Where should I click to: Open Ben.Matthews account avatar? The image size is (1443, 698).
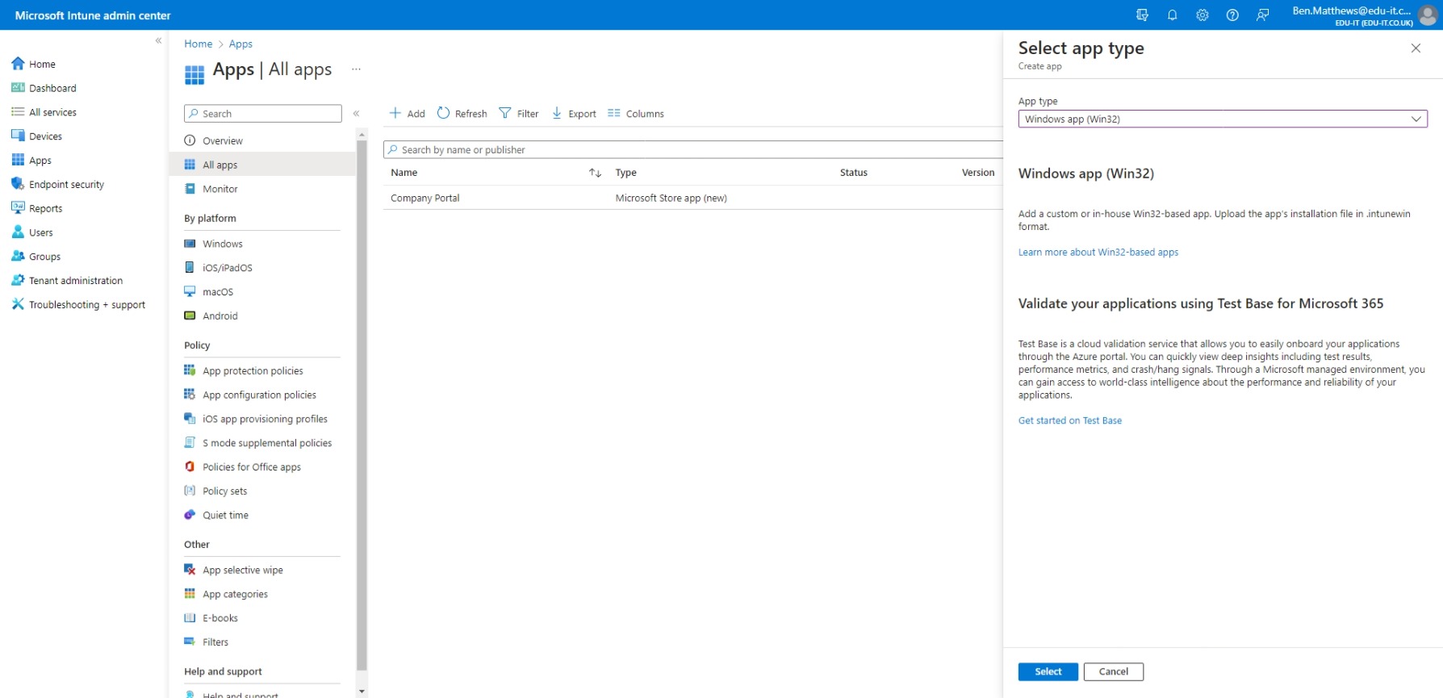tap(1428, 15)
